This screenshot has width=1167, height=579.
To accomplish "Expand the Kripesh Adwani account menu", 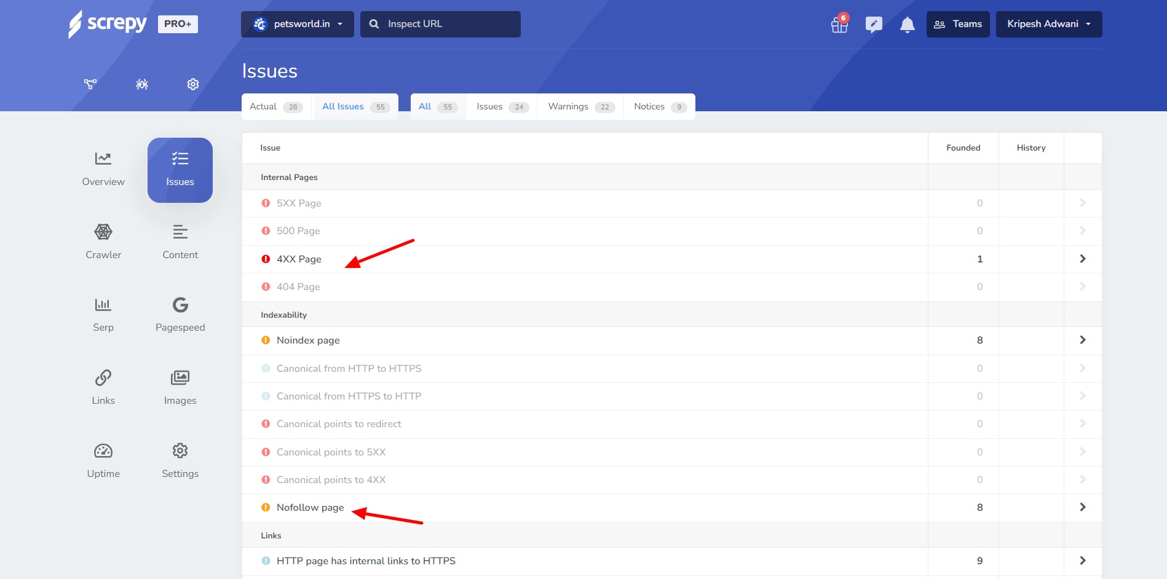I will tap(1048, 24).
